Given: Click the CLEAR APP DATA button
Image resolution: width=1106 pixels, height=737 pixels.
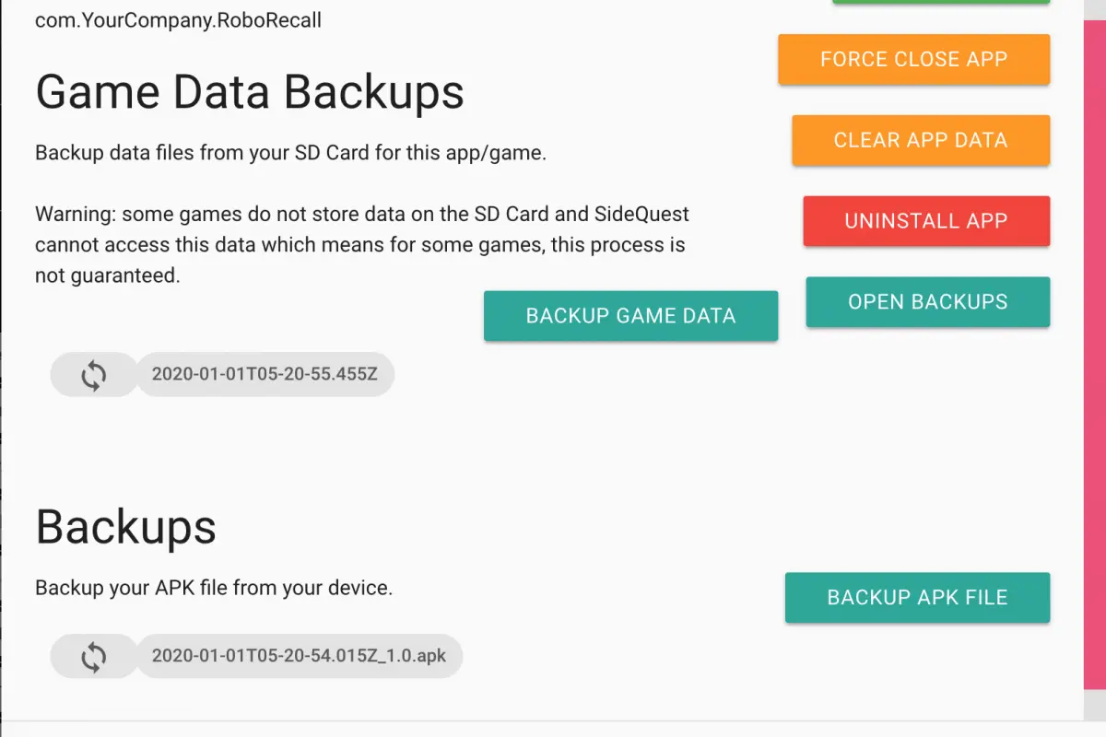Looking at the screenshot, I should tap(921, 141).
